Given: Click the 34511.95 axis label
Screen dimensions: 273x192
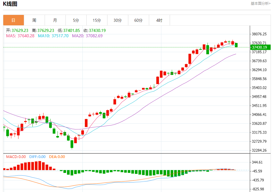Looking at the screenshot, I should [x=259, y=106].
